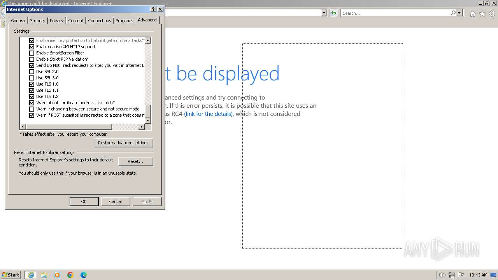Click Internet Explorer taskbar icon
This screenshot has width=498, height=280.
coord(30,275)
